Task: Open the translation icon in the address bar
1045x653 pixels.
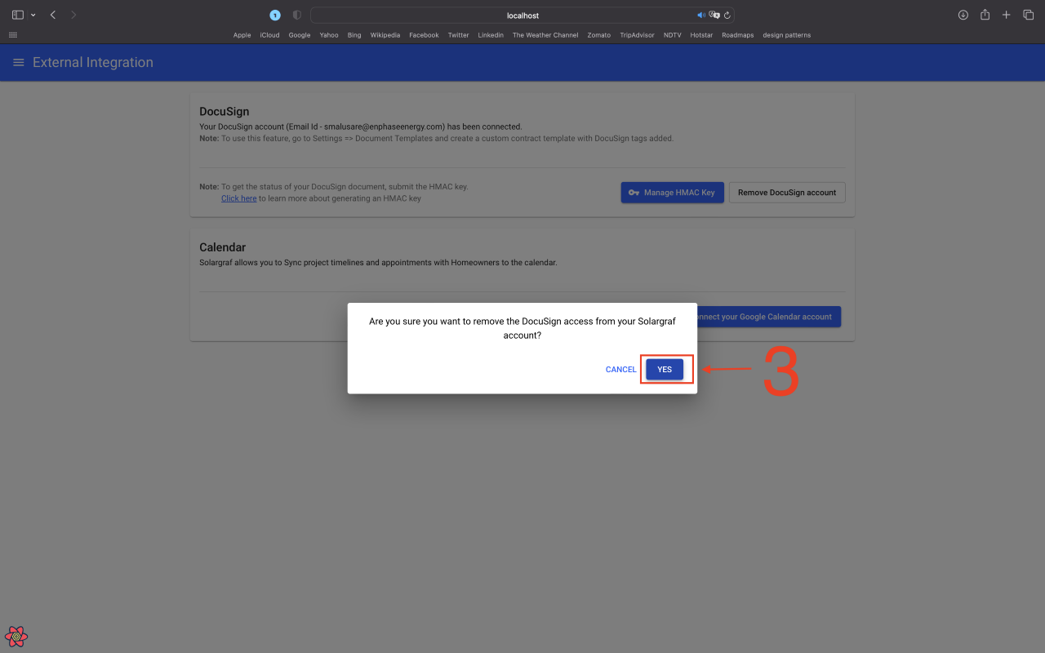Action: coord(714,15)
